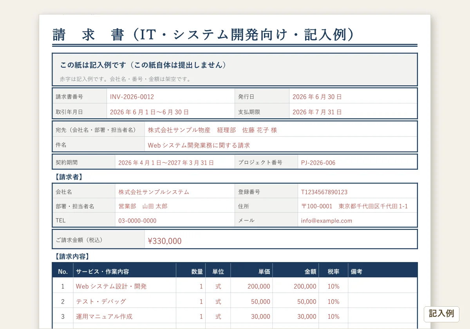Screen dimensions: 470x329
Task: Click the 契約期間 label
Action: click(67, 162)
